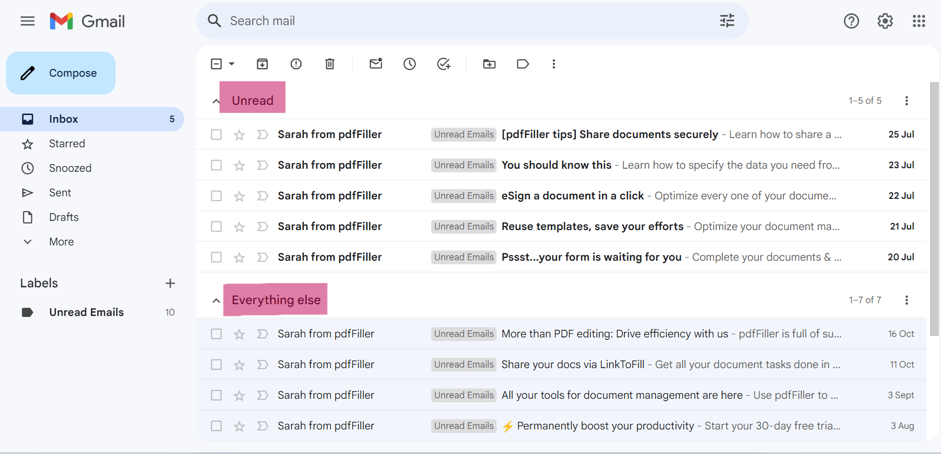Report spam using the exclamation icon
Screen dimensions: 941x454
[296, 64]
